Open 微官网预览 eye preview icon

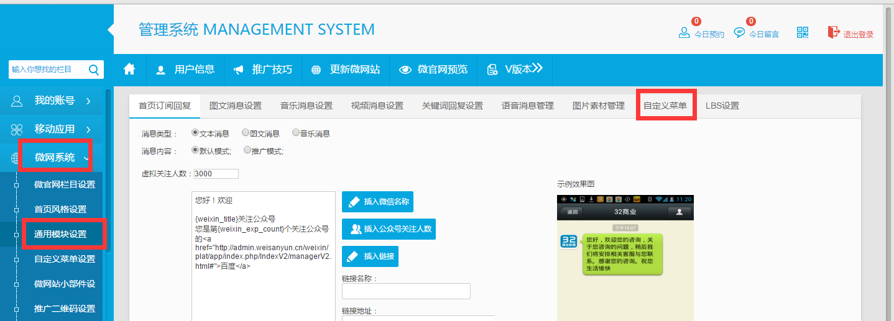406,70
